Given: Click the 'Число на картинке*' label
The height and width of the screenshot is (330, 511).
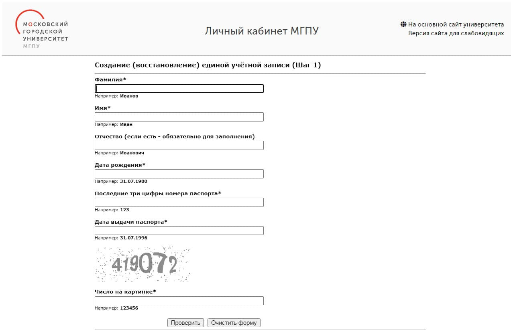Looking at the screenshot, I should click(x=125, y=292).
